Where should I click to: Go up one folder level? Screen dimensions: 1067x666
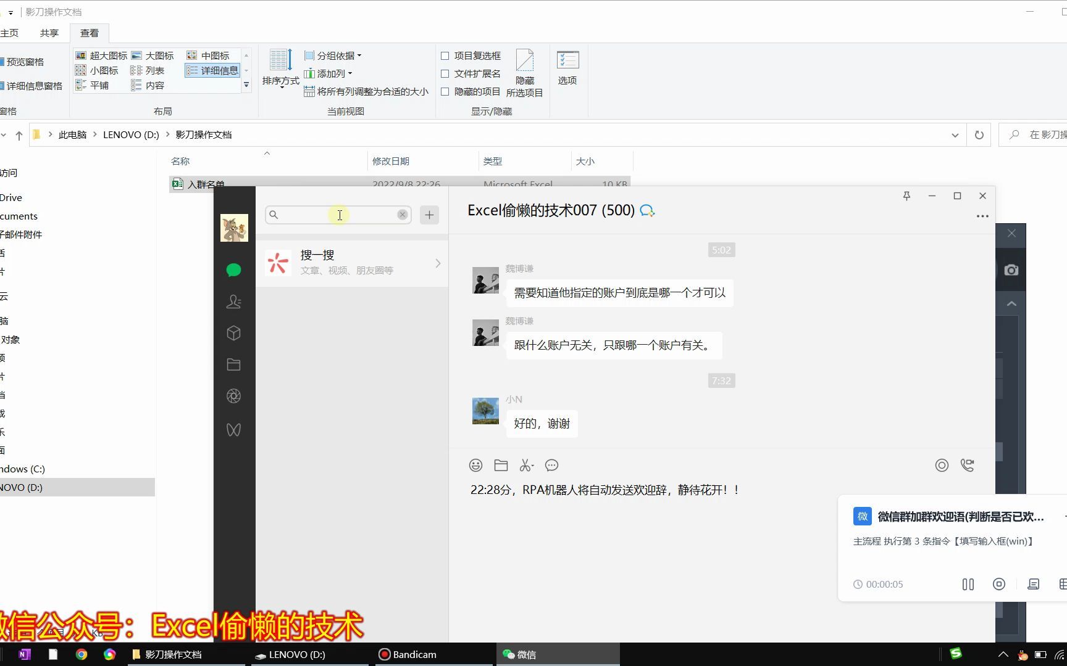click(x=19, y=135)
